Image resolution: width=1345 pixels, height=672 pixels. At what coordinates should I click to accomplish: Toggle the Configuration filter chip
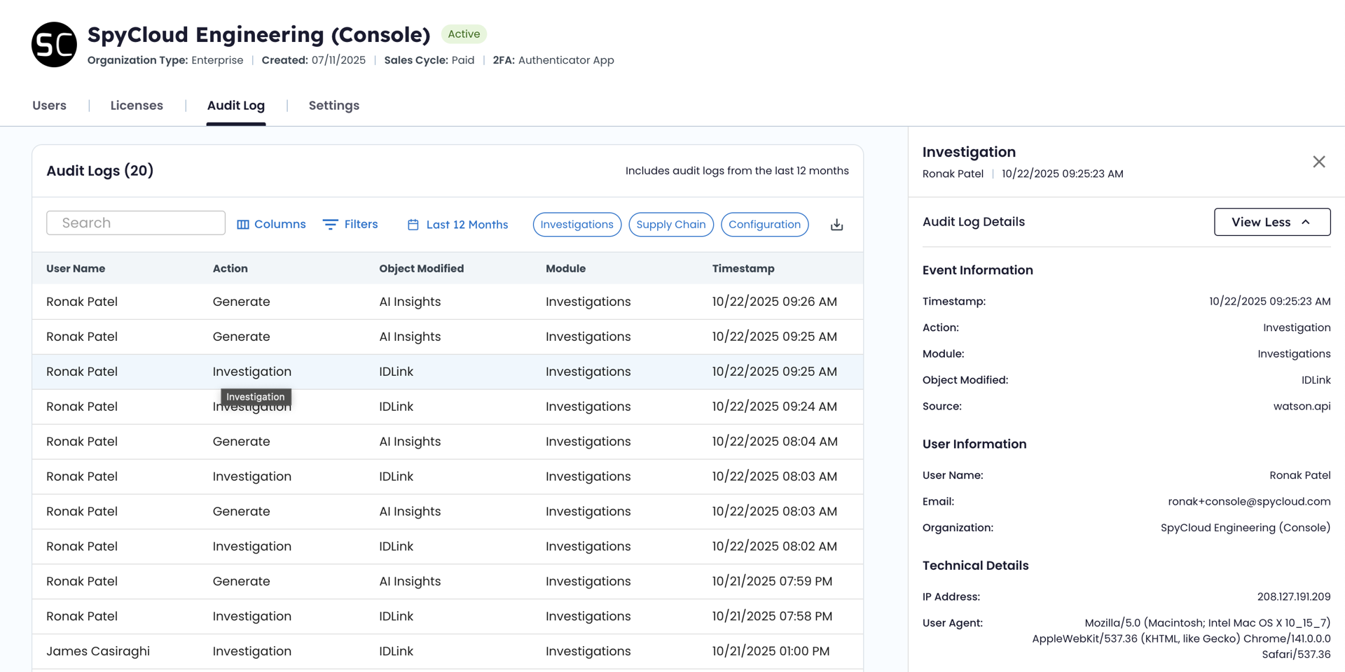point(765,224)
